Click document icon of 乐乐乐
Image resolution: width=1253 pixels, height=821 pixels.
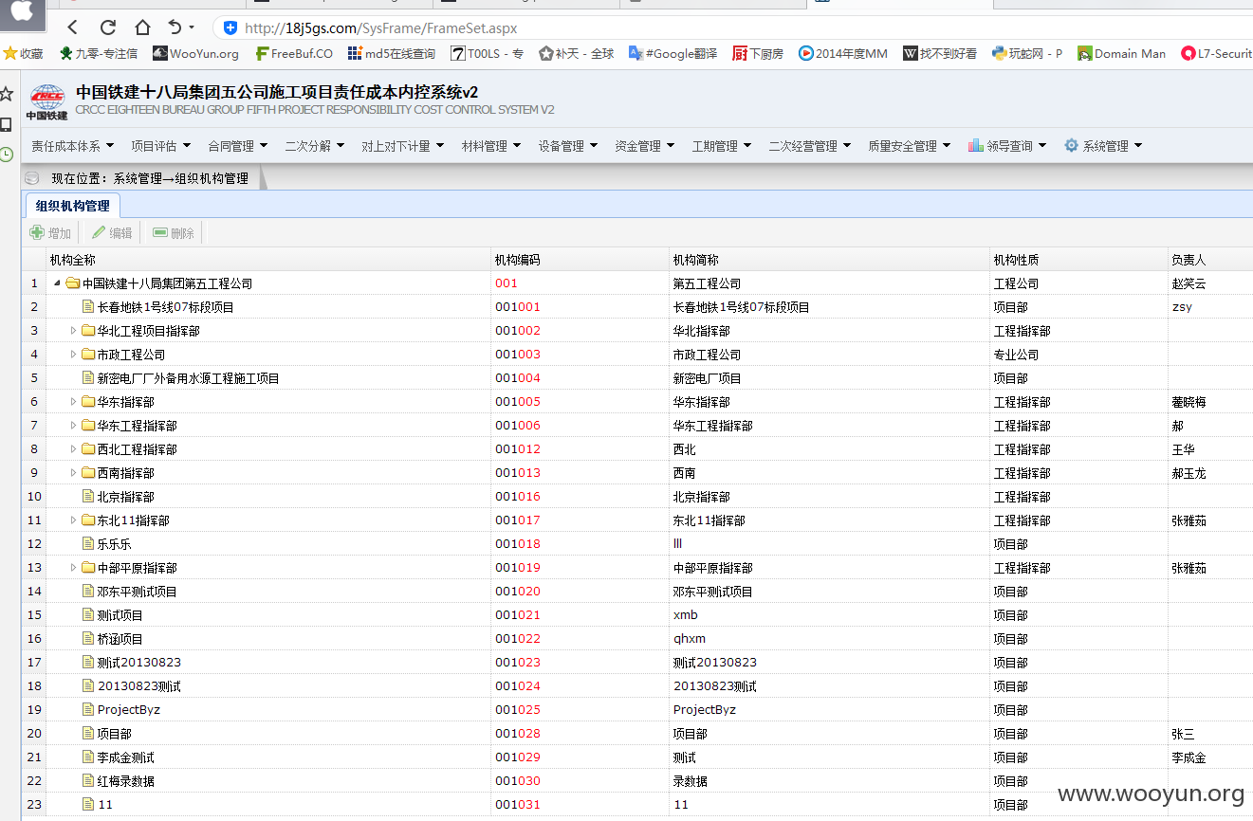pos(88,544)
